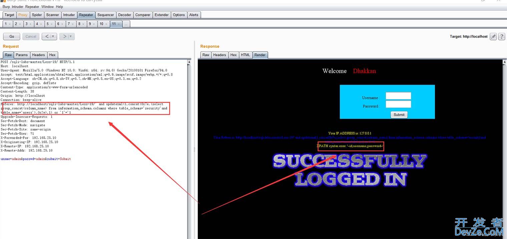
Task: Open the Repeater menu in menu bar
Action: coord(32,7)
